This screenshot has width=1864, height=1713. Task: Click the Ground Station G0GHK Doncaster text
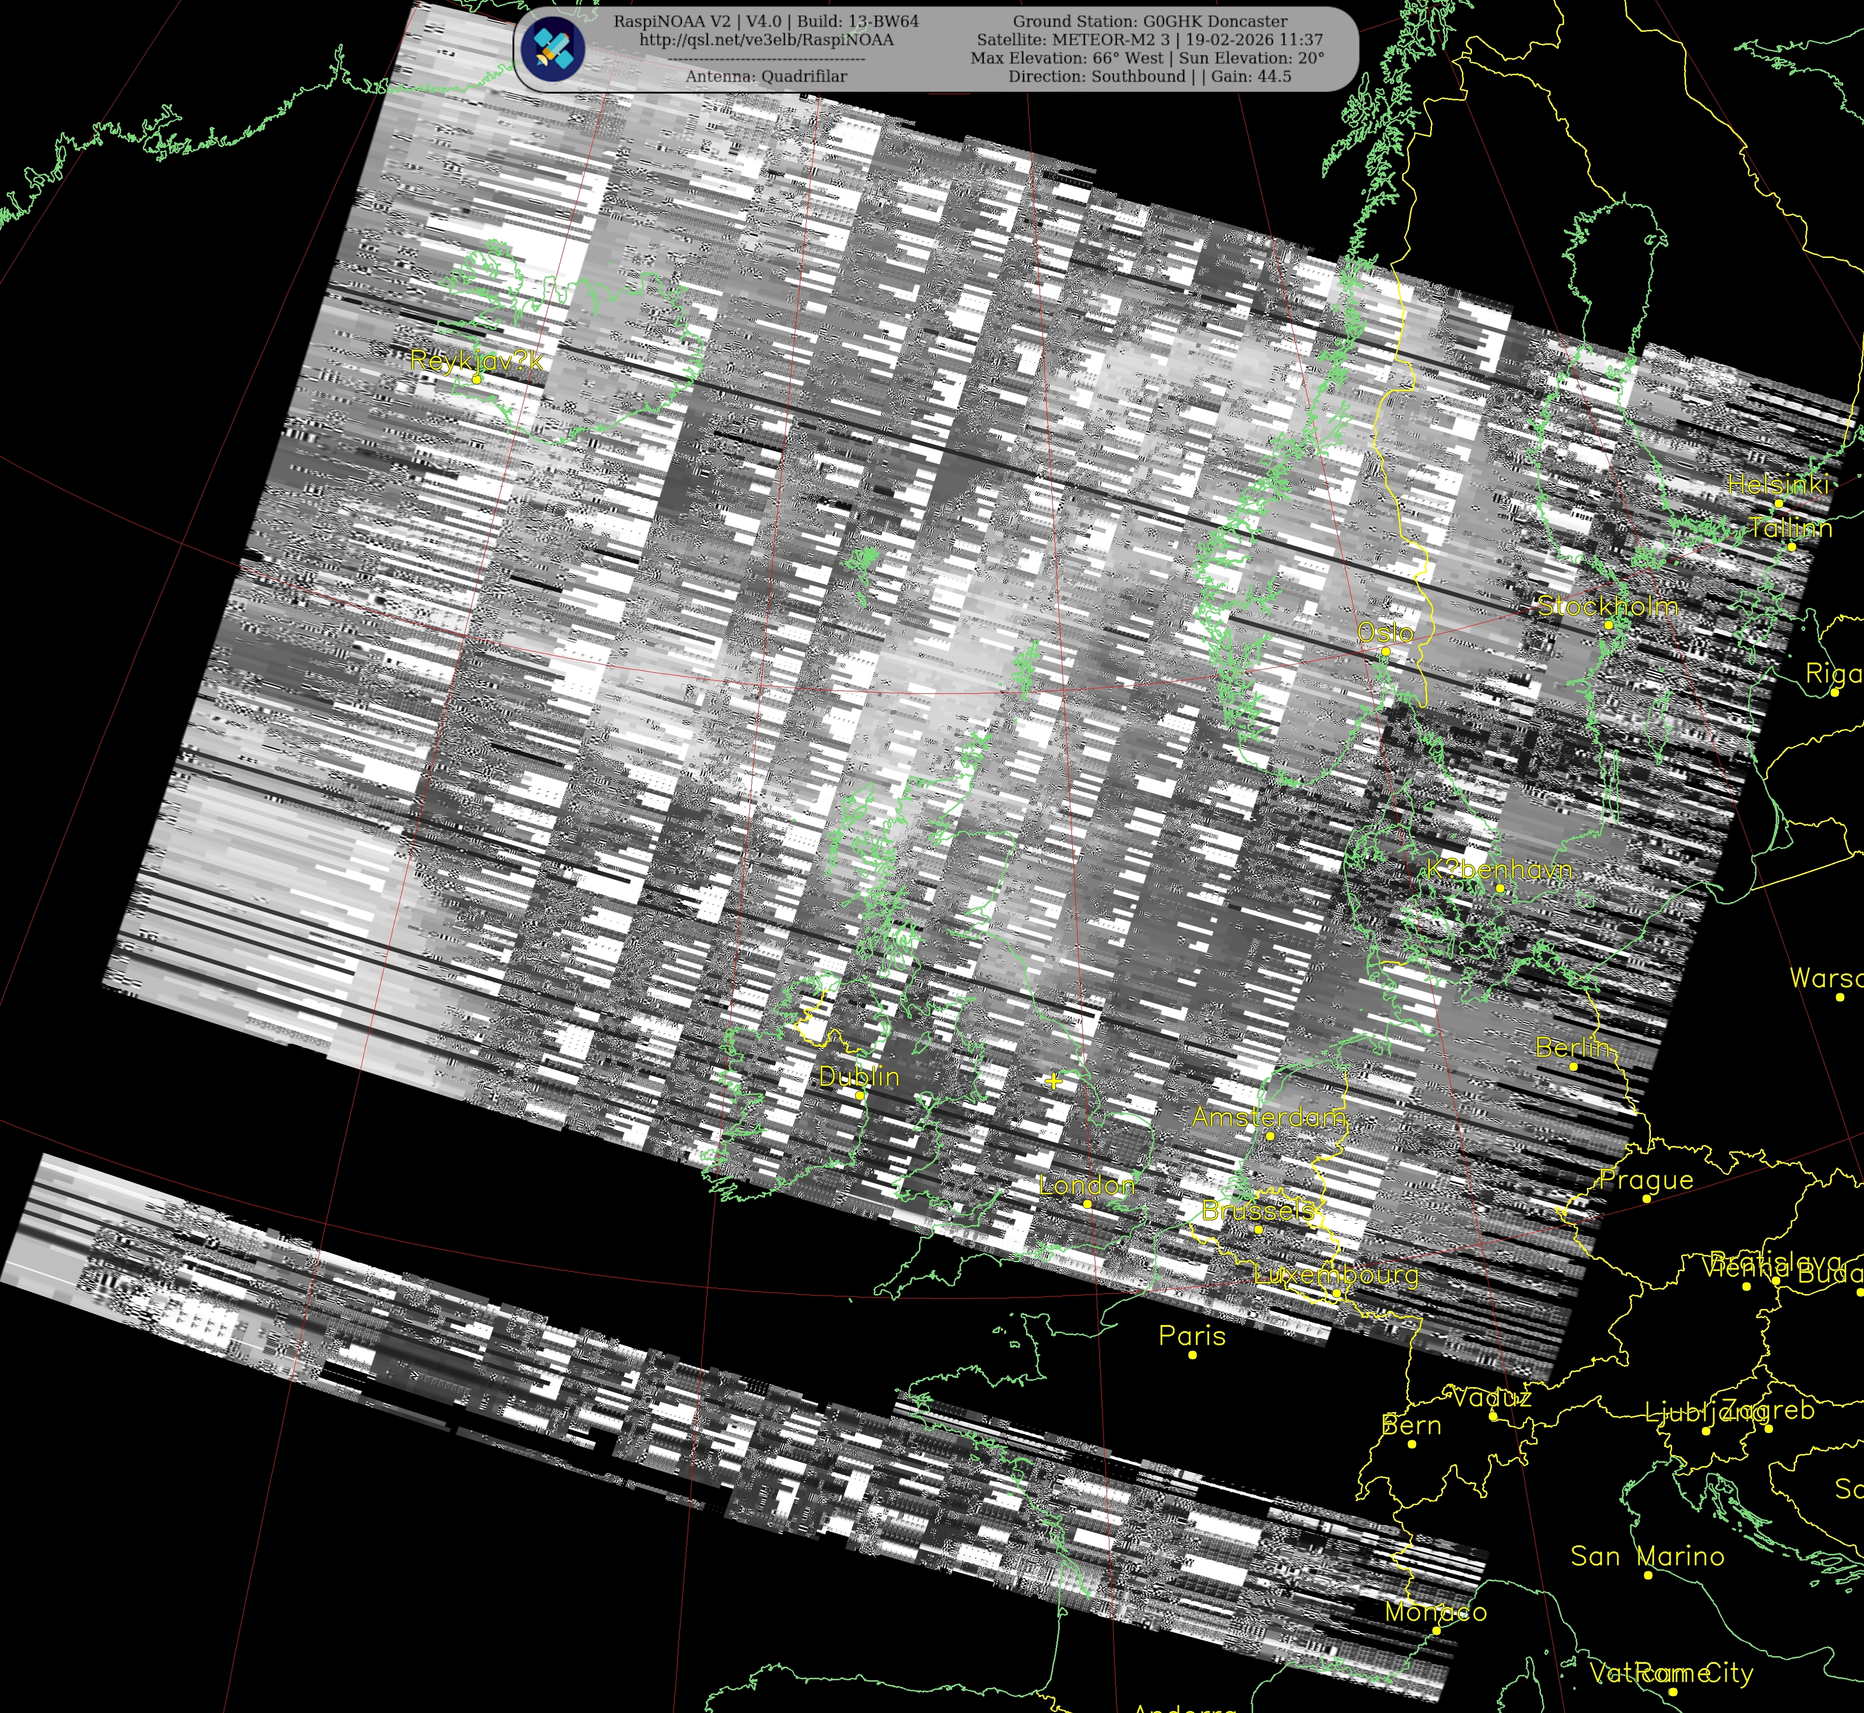point(1149,21)
